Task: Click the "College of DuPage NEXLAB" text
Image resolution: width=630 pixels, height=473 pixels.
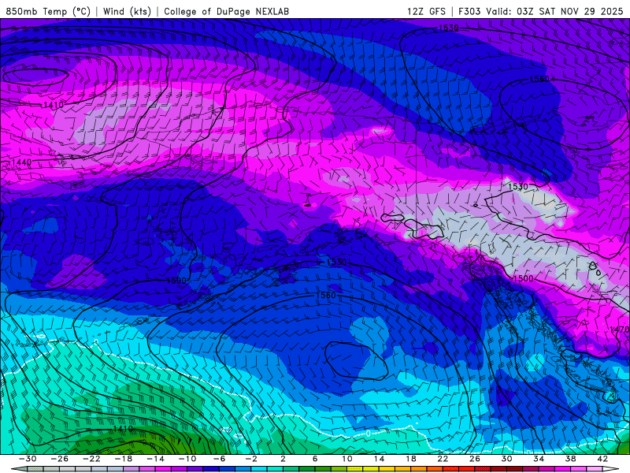Action: point(226,11)
